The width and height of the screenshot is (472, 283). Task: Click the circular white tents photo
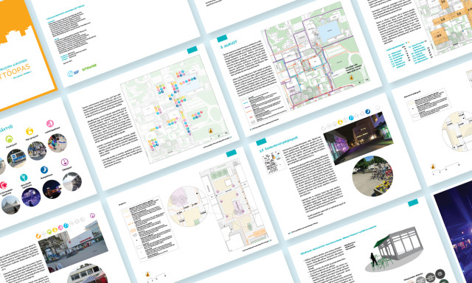click(10, 204)
